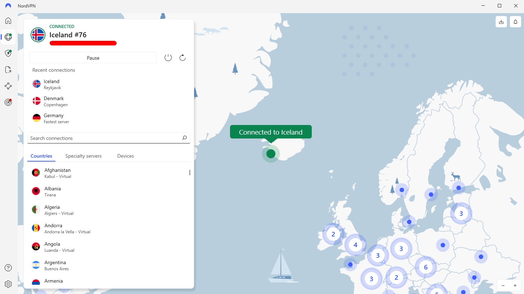Select Germany Fastest server recent connection
The height and width of the screenshot is (294, 524).
click(x=109, y=118)
